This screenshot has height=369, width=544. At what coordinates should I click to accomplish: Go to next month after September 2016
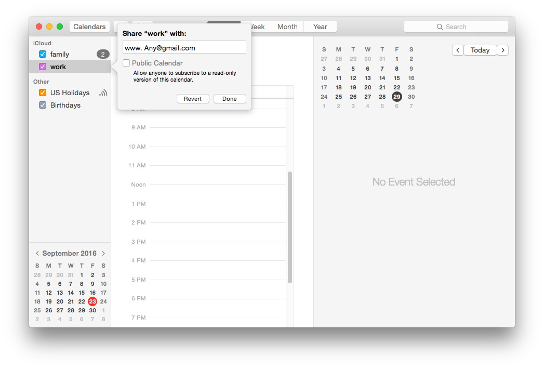click(x=103, y=254)
